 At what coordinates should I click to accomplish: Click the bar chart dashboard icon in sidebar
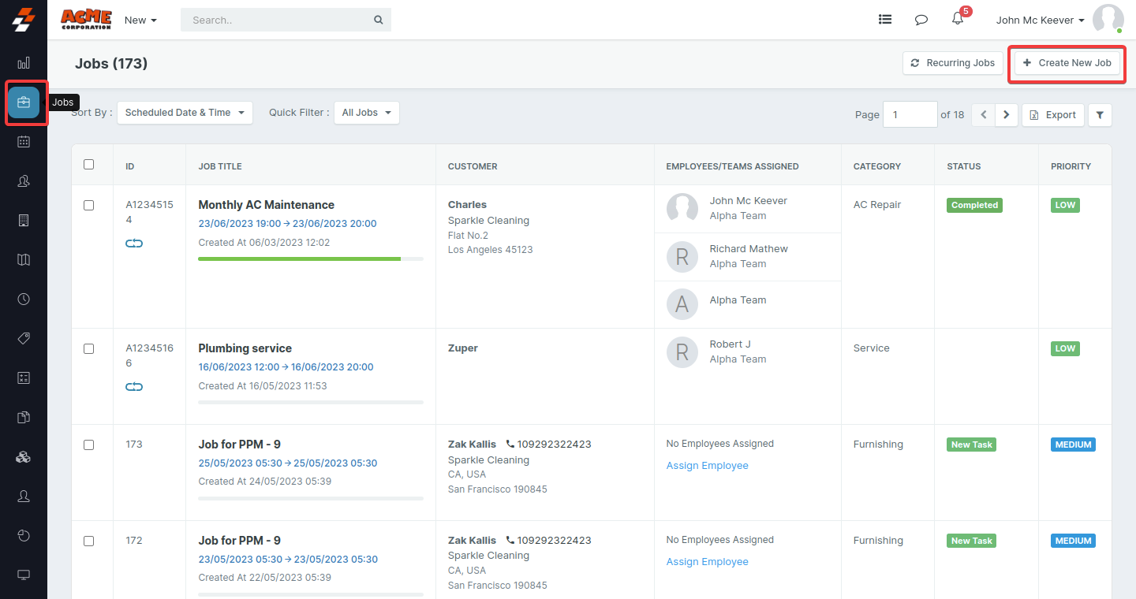click(x=24, y=63)
